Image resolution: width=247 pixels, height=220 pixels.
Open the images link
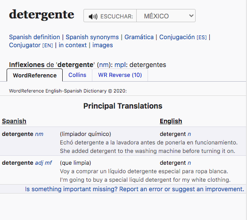(x=103, y=45)
